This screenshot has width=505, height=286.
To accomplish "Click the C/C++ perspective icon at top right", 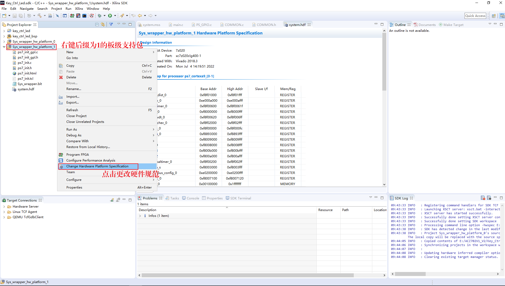I will click(502, 16).
